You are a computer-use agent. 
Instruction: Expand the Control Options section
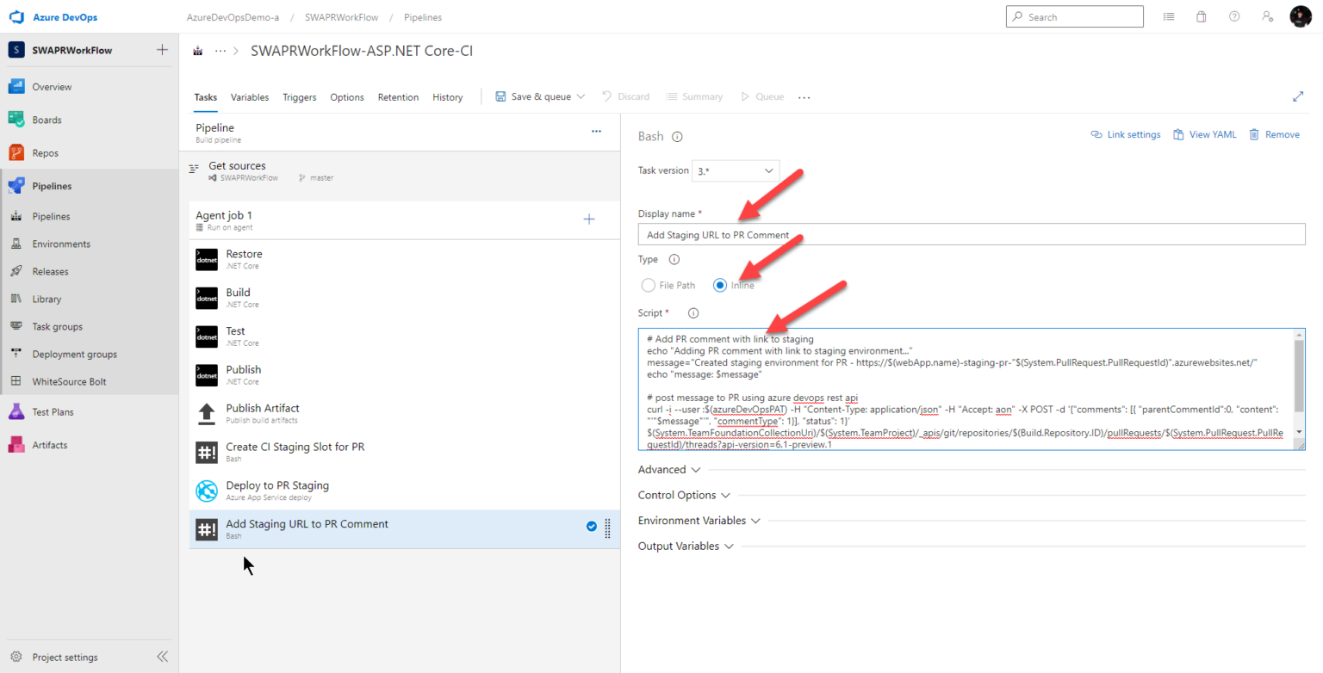[x=684, y=495]
